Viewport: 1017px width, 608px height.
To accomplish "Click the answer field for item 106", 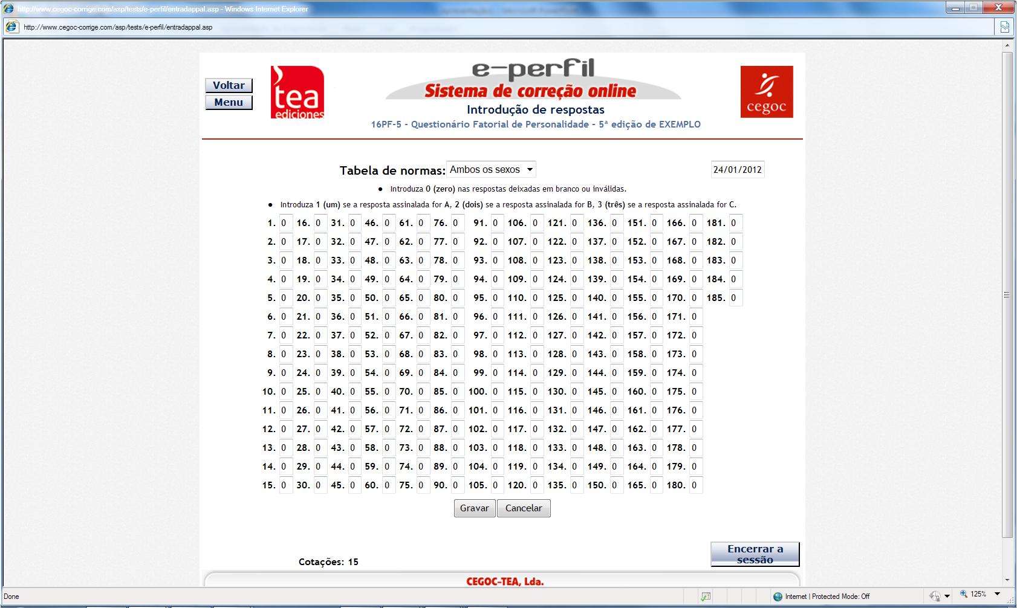I will (x=538, y=223).
